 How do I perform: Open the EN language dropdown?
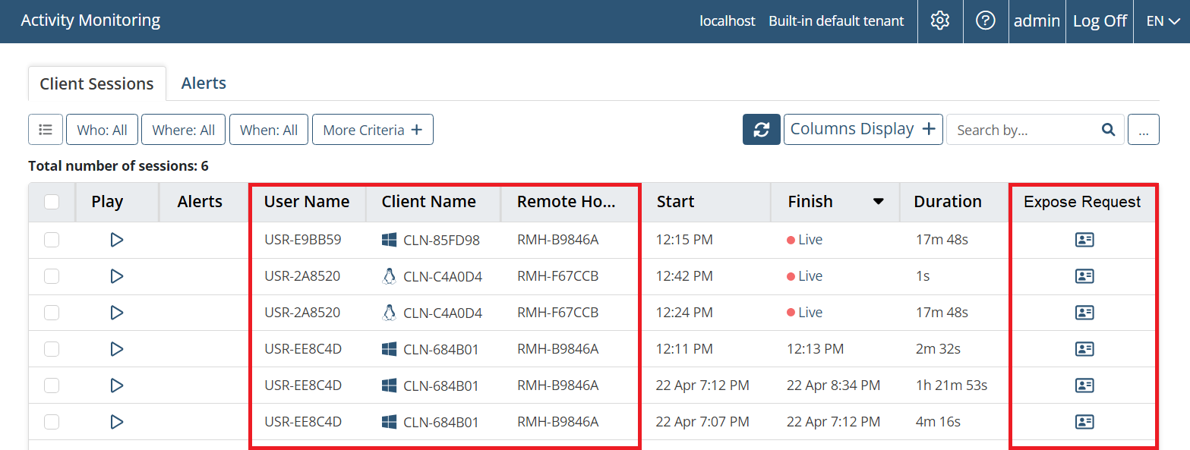tap(1163, 21)
